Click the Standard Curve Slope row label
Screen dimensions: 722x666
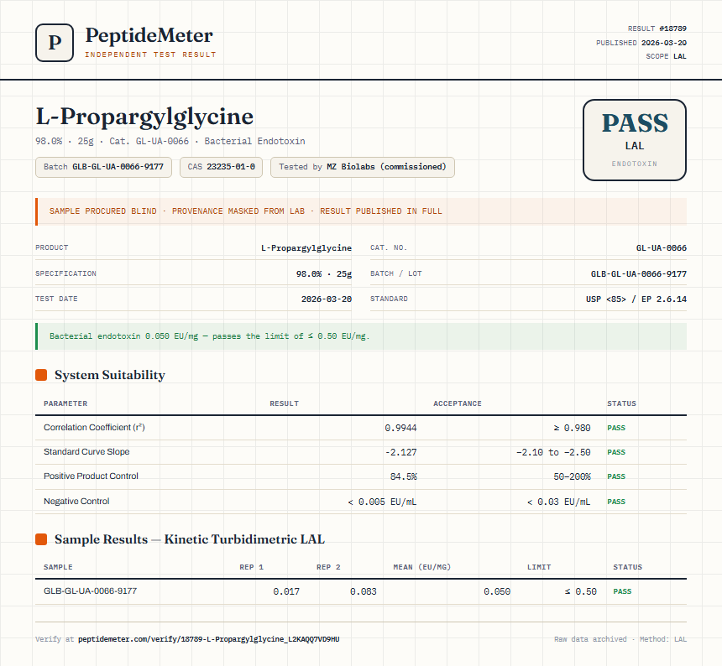86,451
